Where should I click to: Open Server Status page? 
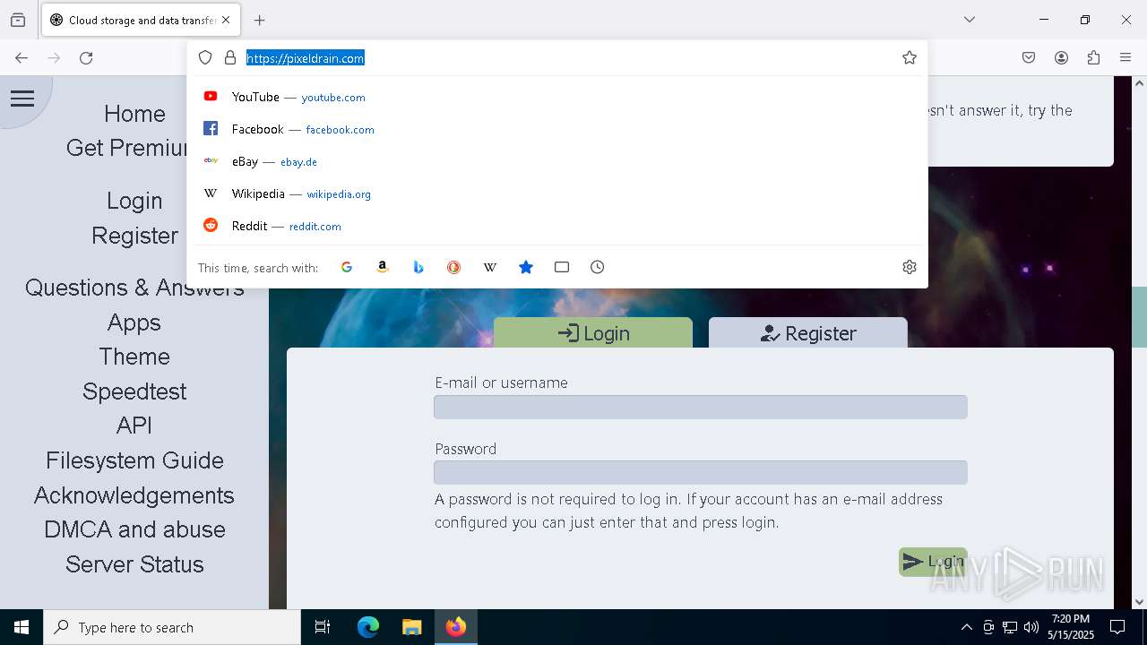134,564
